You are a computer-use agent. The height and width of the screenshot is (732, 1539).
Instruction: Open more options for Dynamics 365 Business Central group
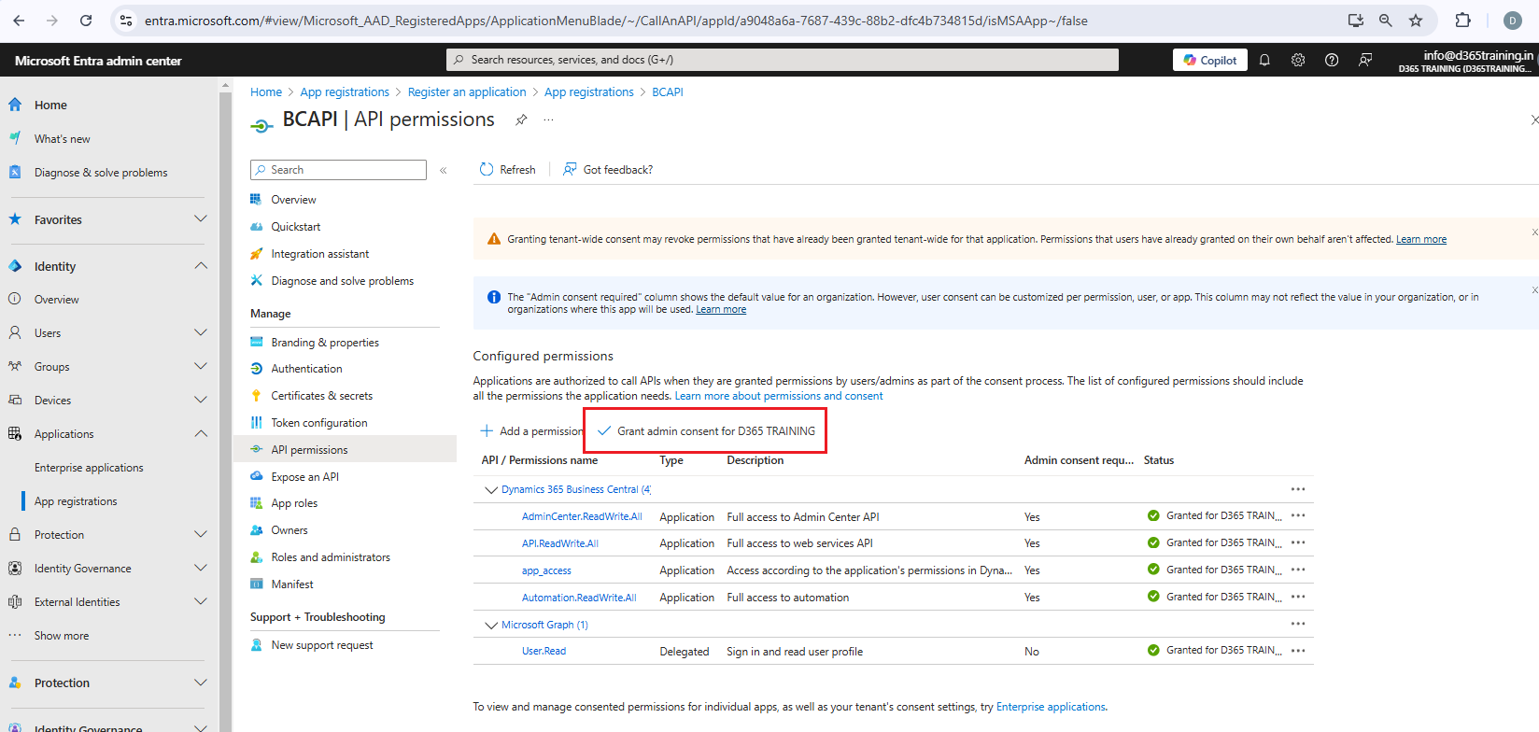click(1298, 489)
